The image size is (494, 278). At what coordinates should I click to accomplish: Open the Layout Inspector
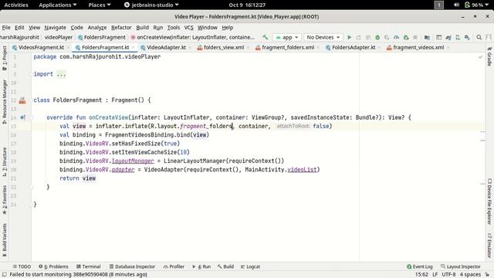(461, 266)
